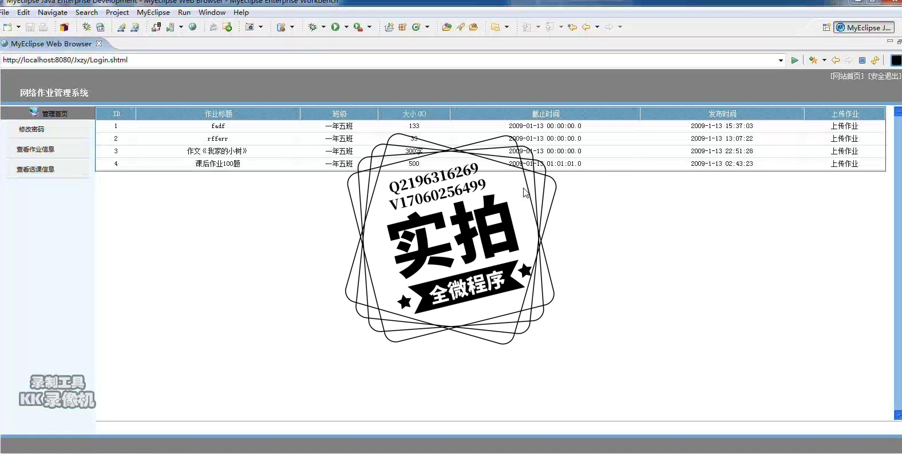This screenshot has width=902, height=454.
Task: Click the Last Edit Location icon
Action: tap(572, 27)
